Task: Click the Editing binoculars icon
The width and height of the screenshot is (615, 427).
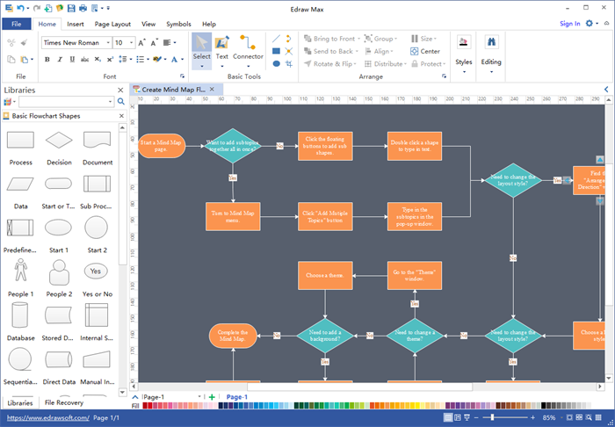Action: tap(491, 42)
